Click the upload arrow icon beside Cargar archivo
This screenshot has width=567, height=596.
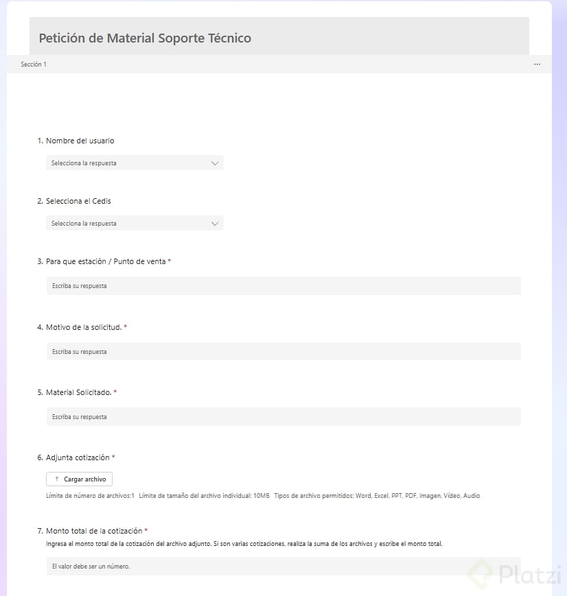click(56, 479)
